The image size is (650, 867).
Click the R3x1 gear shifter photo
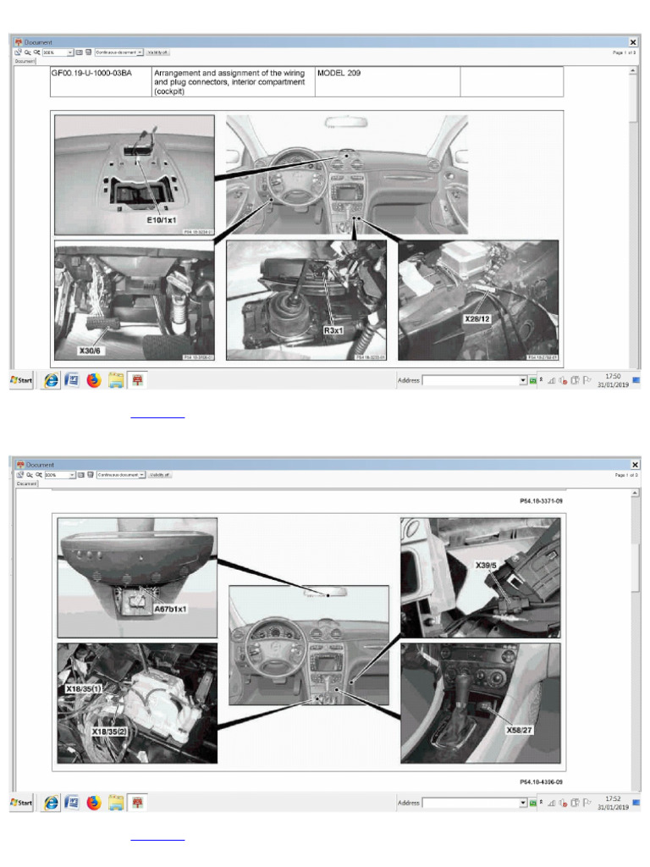coord(306,301)
